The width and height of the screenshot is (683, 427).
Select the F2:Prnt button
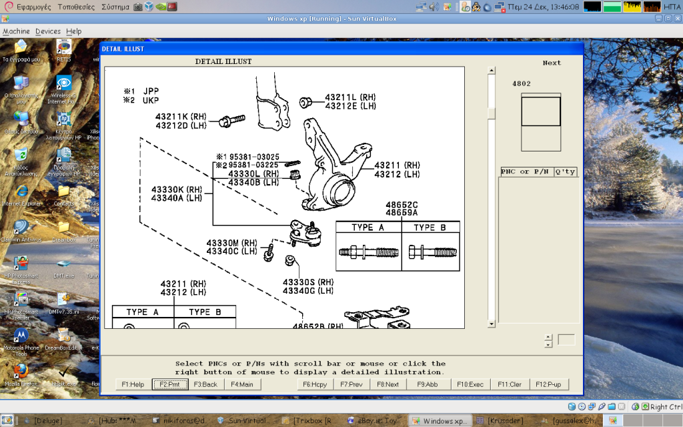[x=170, y=384]
